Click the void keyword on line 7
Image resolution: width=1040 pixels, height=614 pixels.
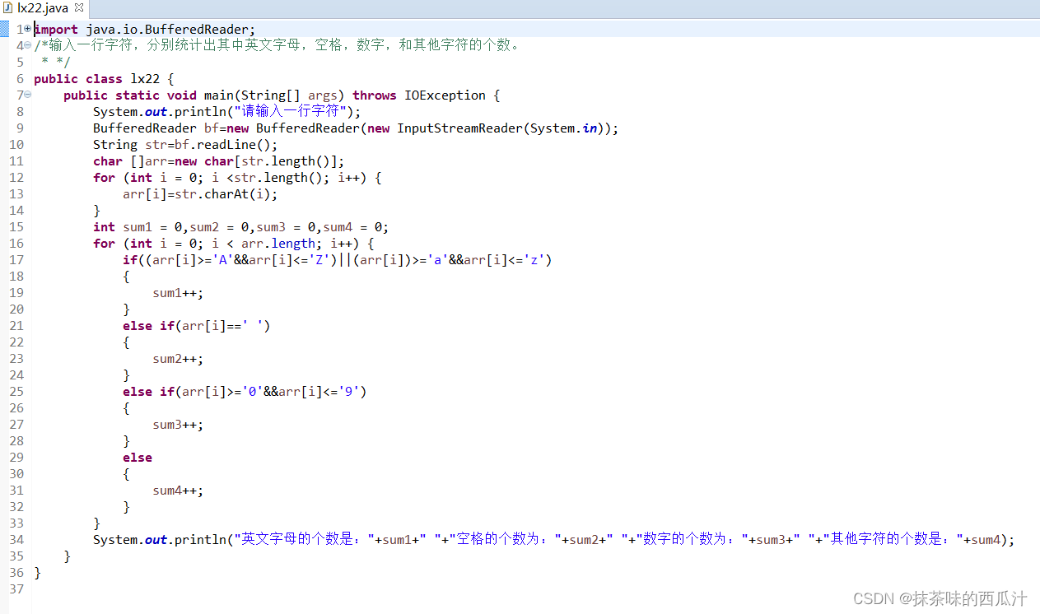[182, 95]
